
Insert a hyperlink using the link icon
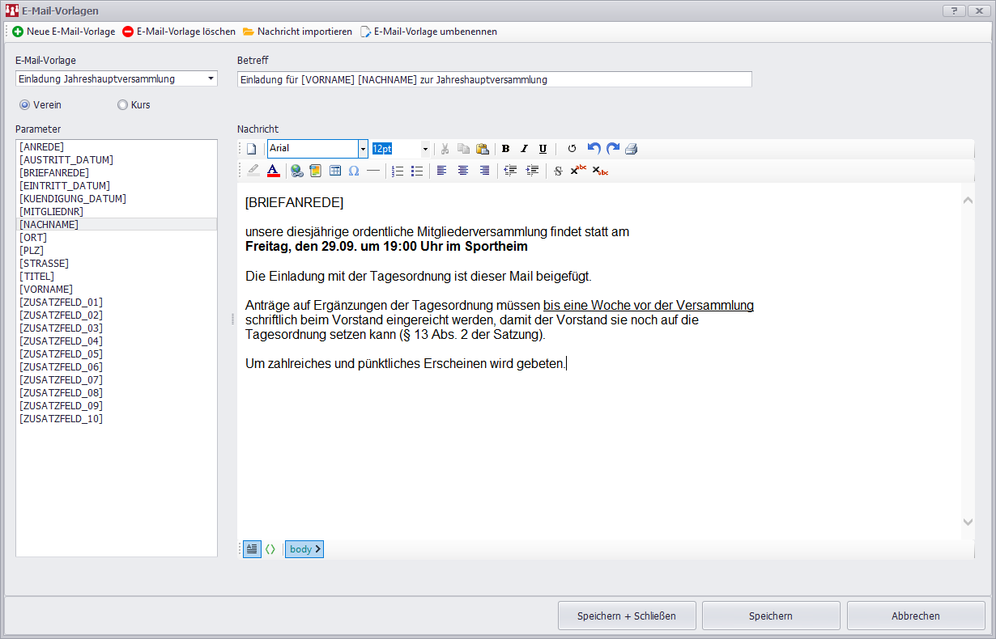pyautogui.click(x=296, y=171)
